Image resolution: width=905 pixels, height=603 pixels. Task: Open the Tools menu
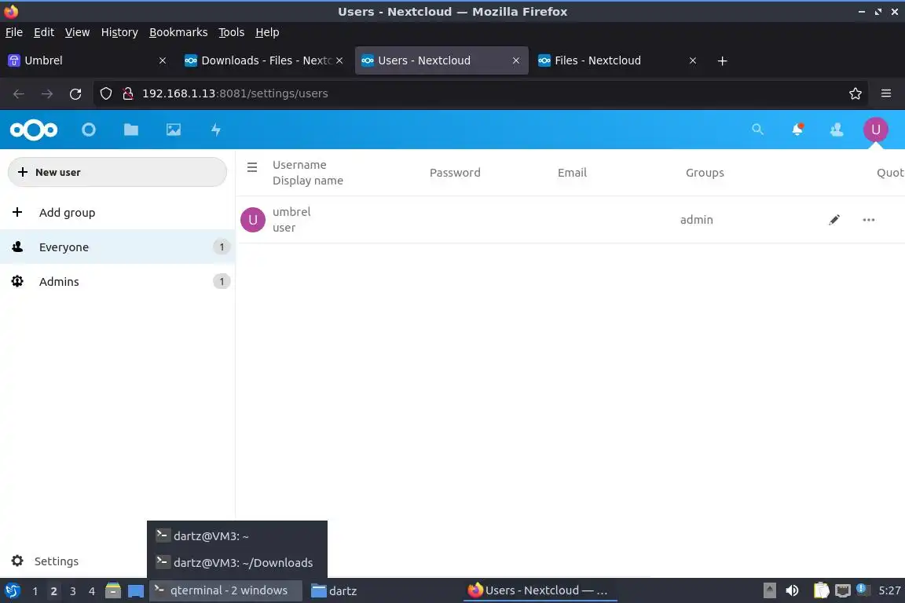click(232, 32)
